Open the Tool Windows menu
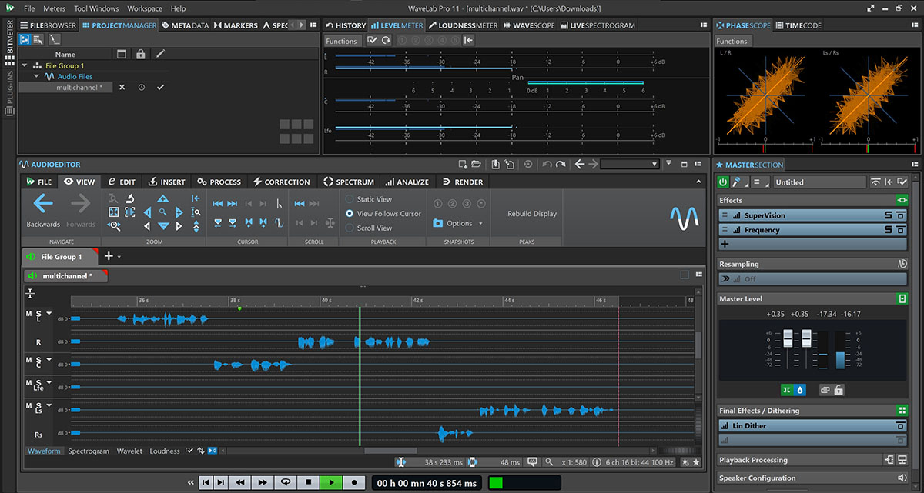 96,8
